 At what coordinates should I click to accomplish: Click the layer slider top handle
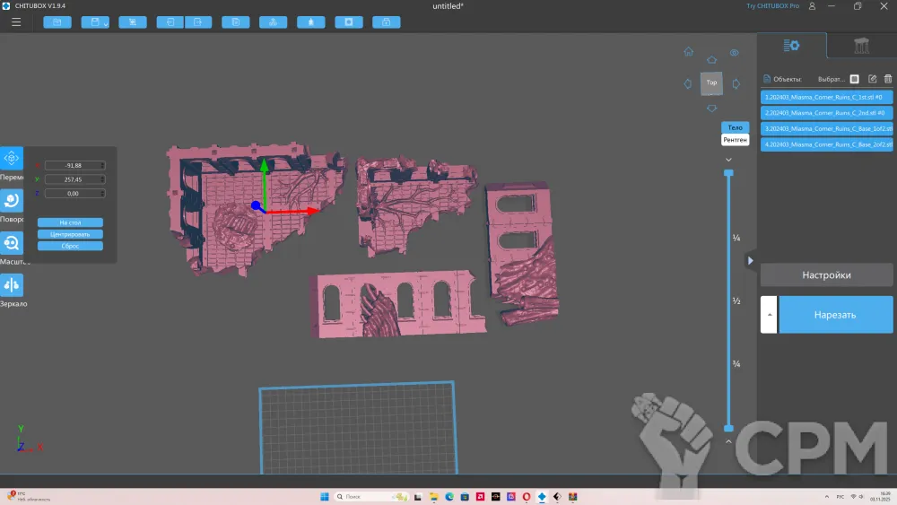tap(728, 172)
